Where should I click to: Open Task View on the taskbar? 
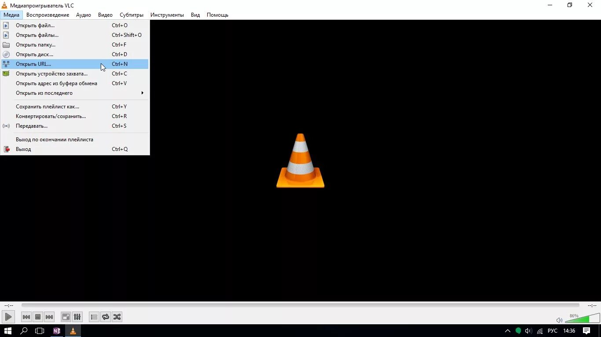click(x=40, y=331)
